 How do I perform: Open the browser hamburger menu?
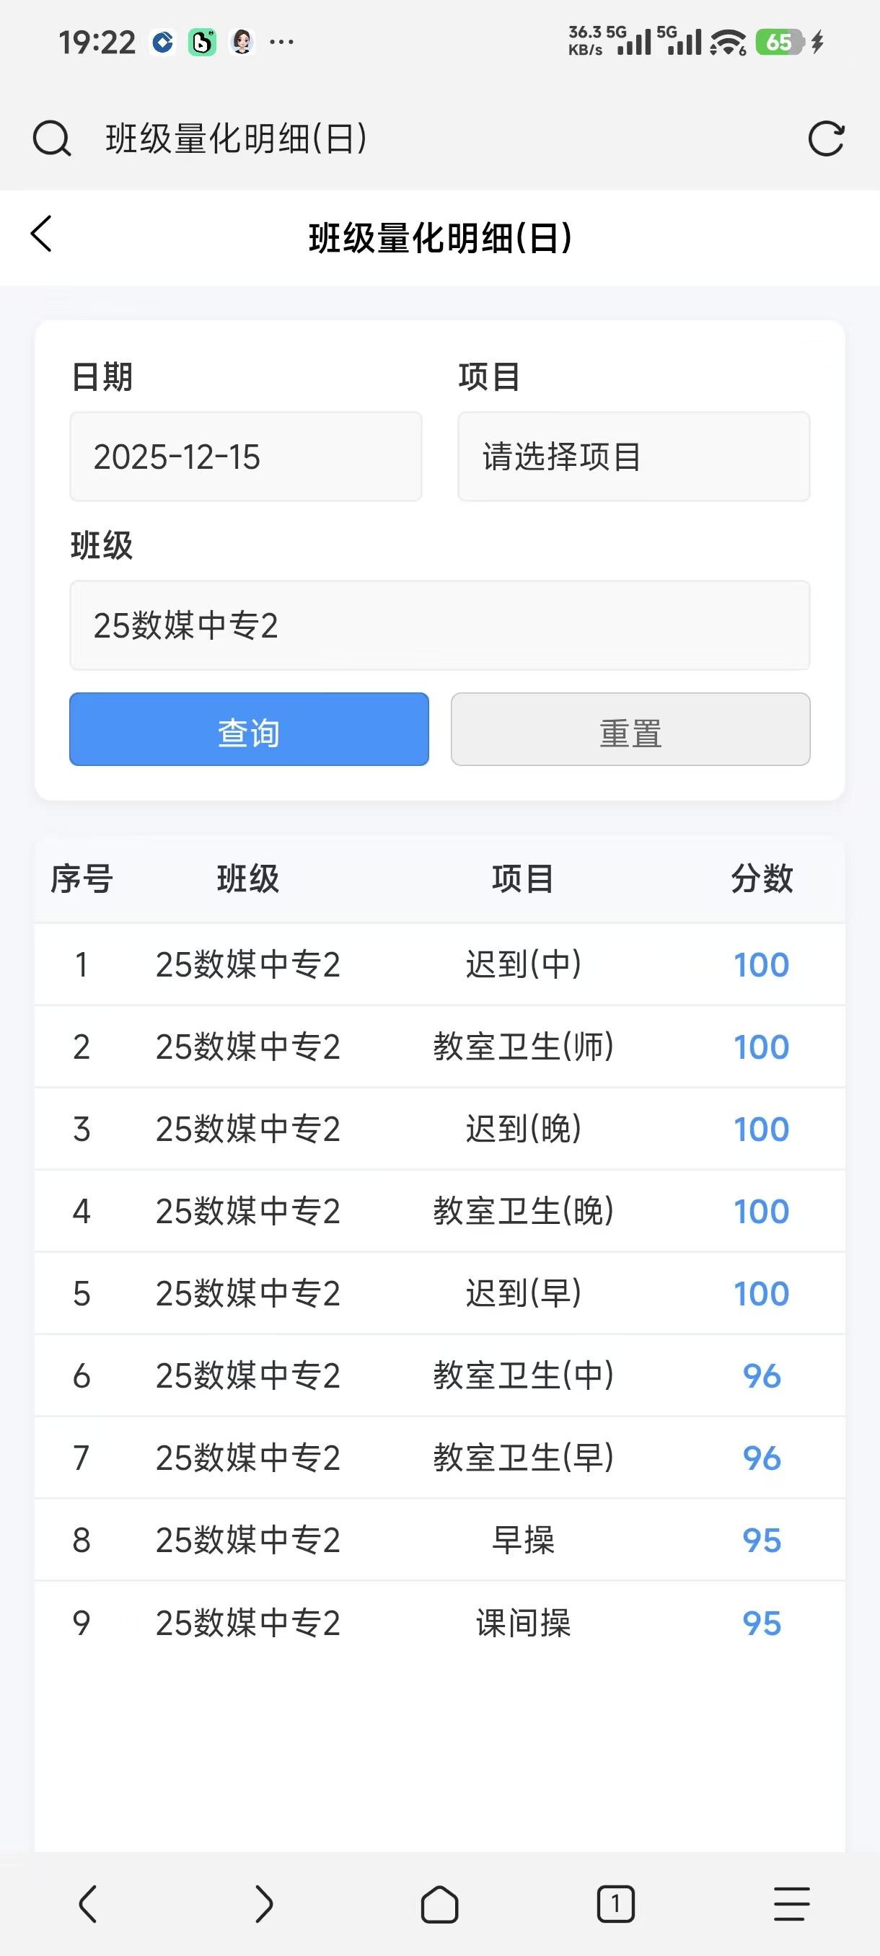tap(791, 1903)
